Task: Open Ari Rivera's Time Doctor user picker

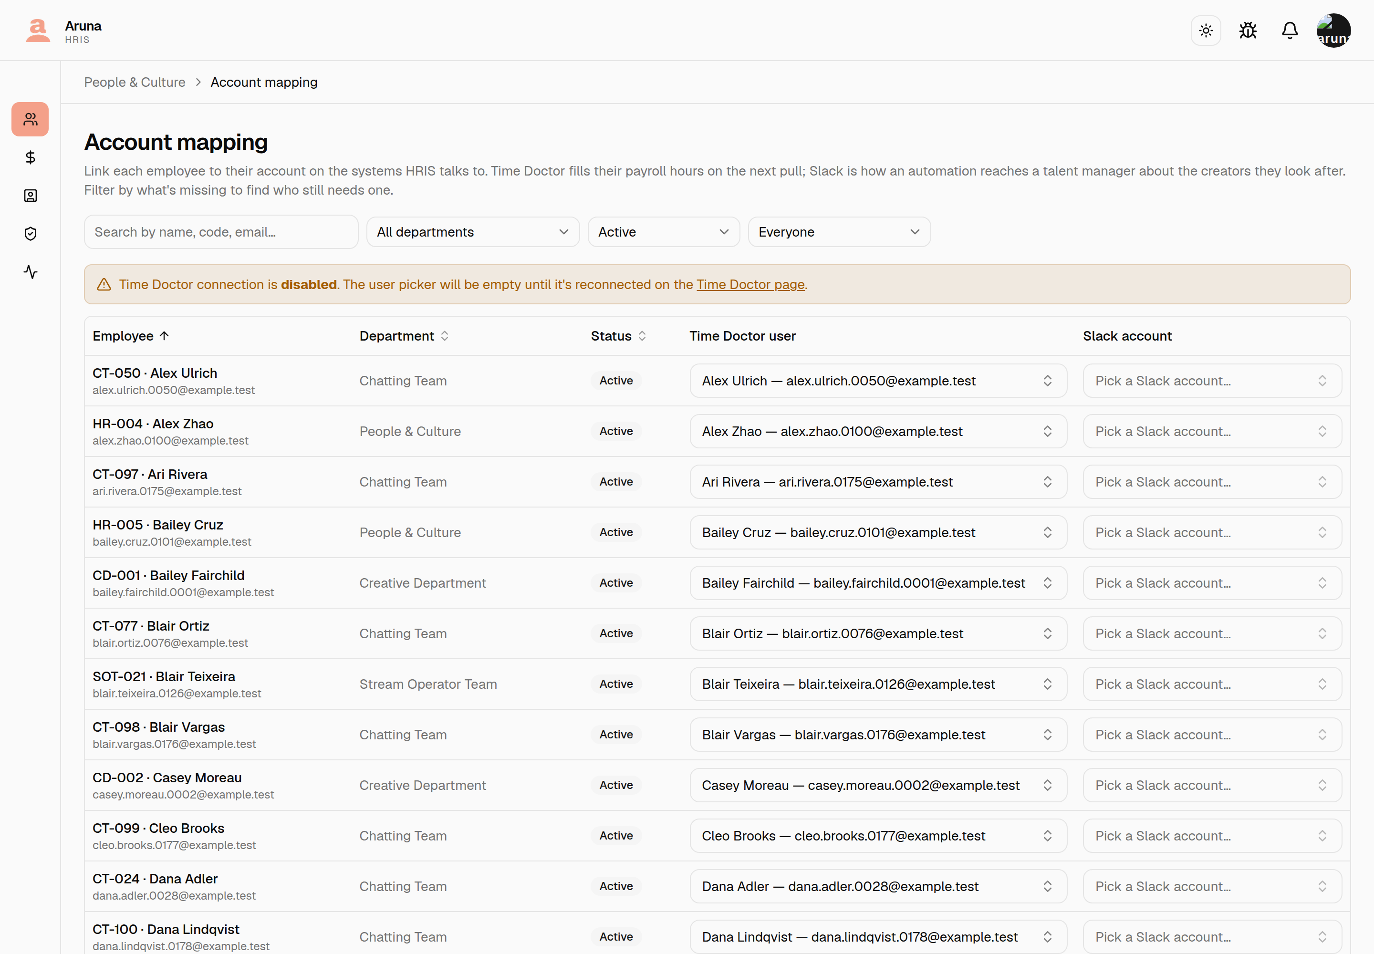Action: click(x=878, y=482)
